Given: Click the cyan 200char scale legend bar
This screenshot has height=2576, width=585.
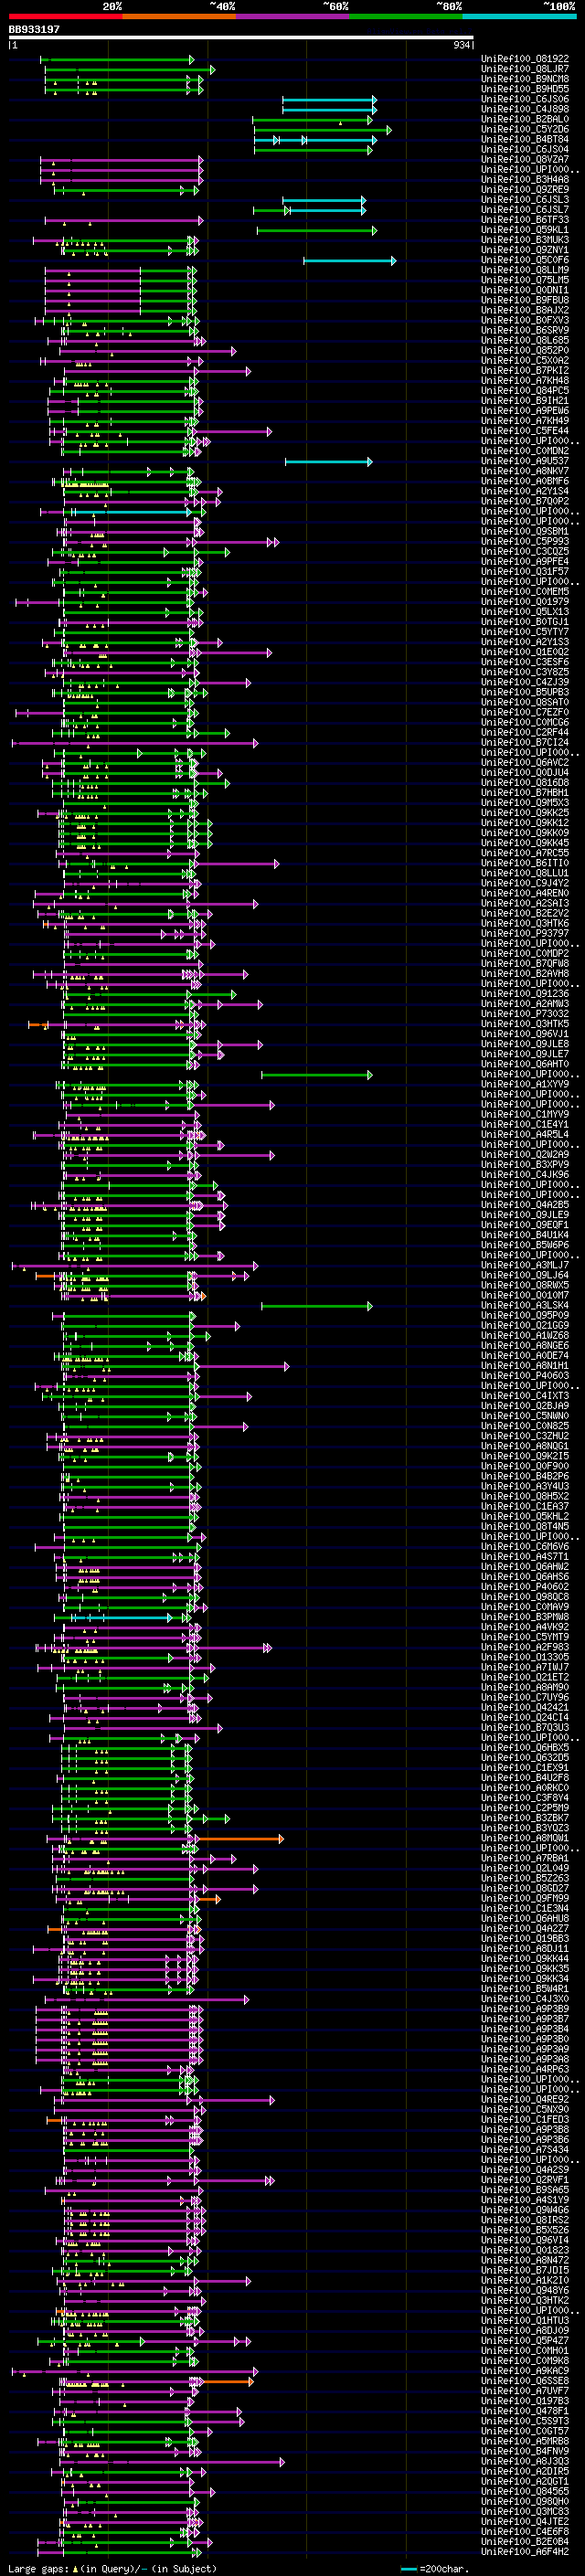Looking at the screenshot, I should click(409, 2569).
